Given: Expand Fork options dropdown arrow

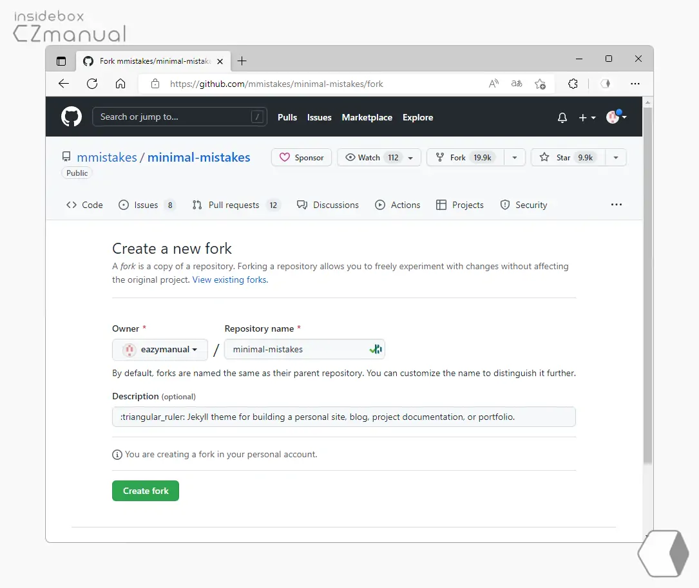Looking at the screenshot, I should 515,157.
